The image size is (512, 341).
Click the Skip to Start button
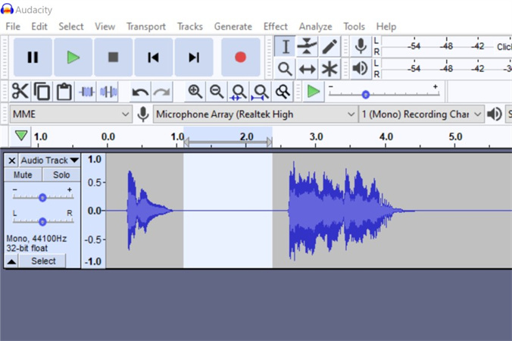(154, 57)
